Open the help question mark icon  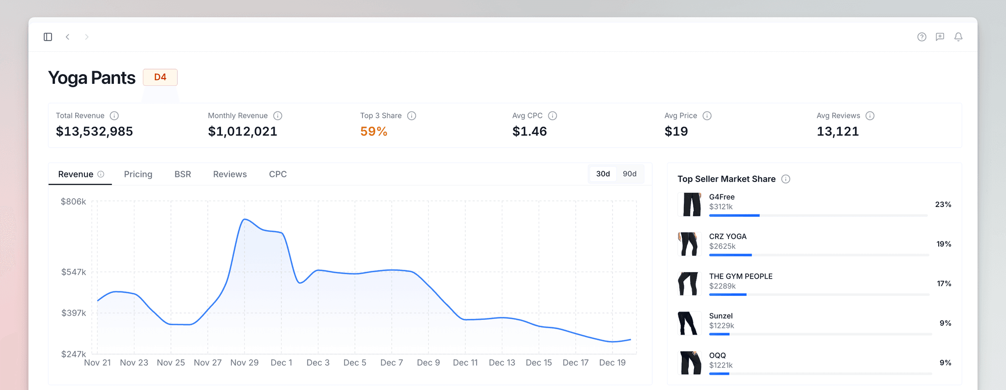922,37
